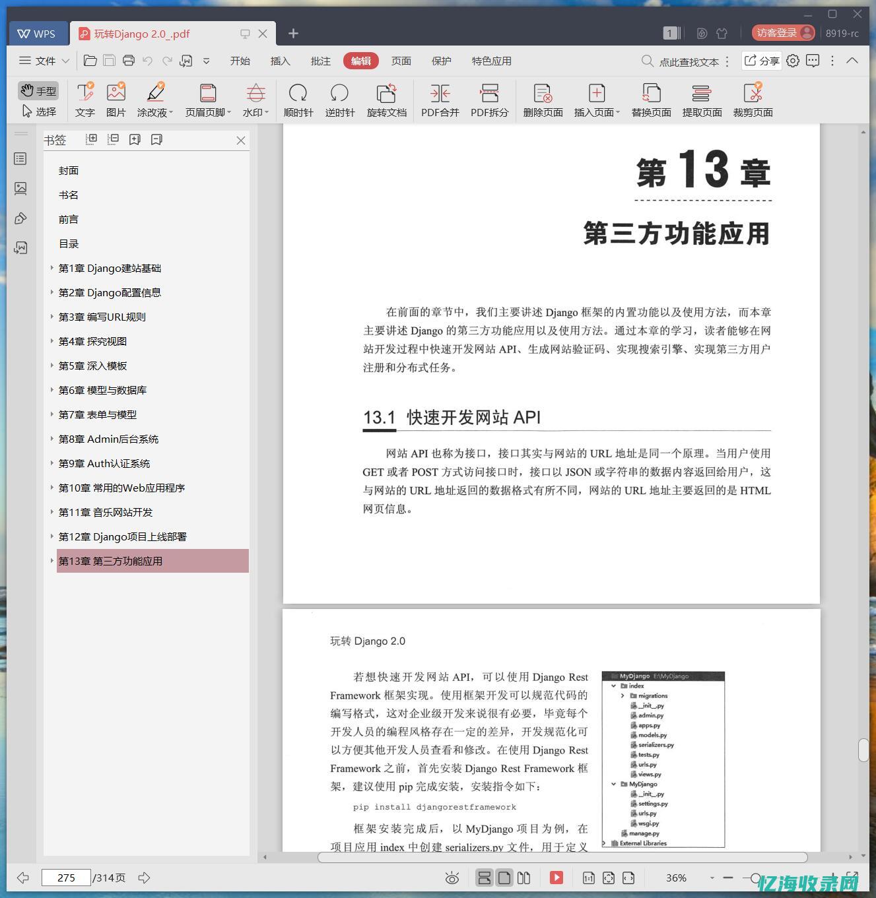Open the PDF merge tool (PDF合并)
Viewport: 876px width, 898px height.
[x=440, y=100]
